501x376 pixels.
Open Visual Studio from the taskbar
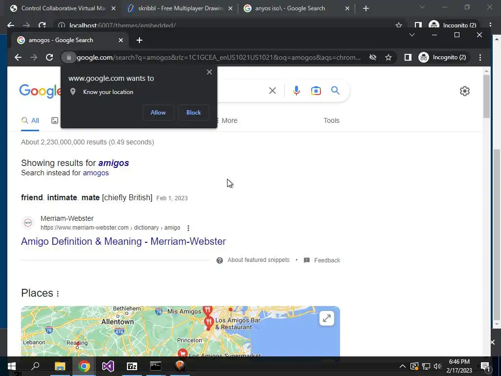108,366
